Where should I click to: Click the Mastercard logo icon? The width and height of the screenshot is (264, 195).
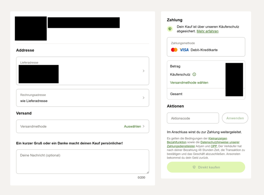point(174,50)
